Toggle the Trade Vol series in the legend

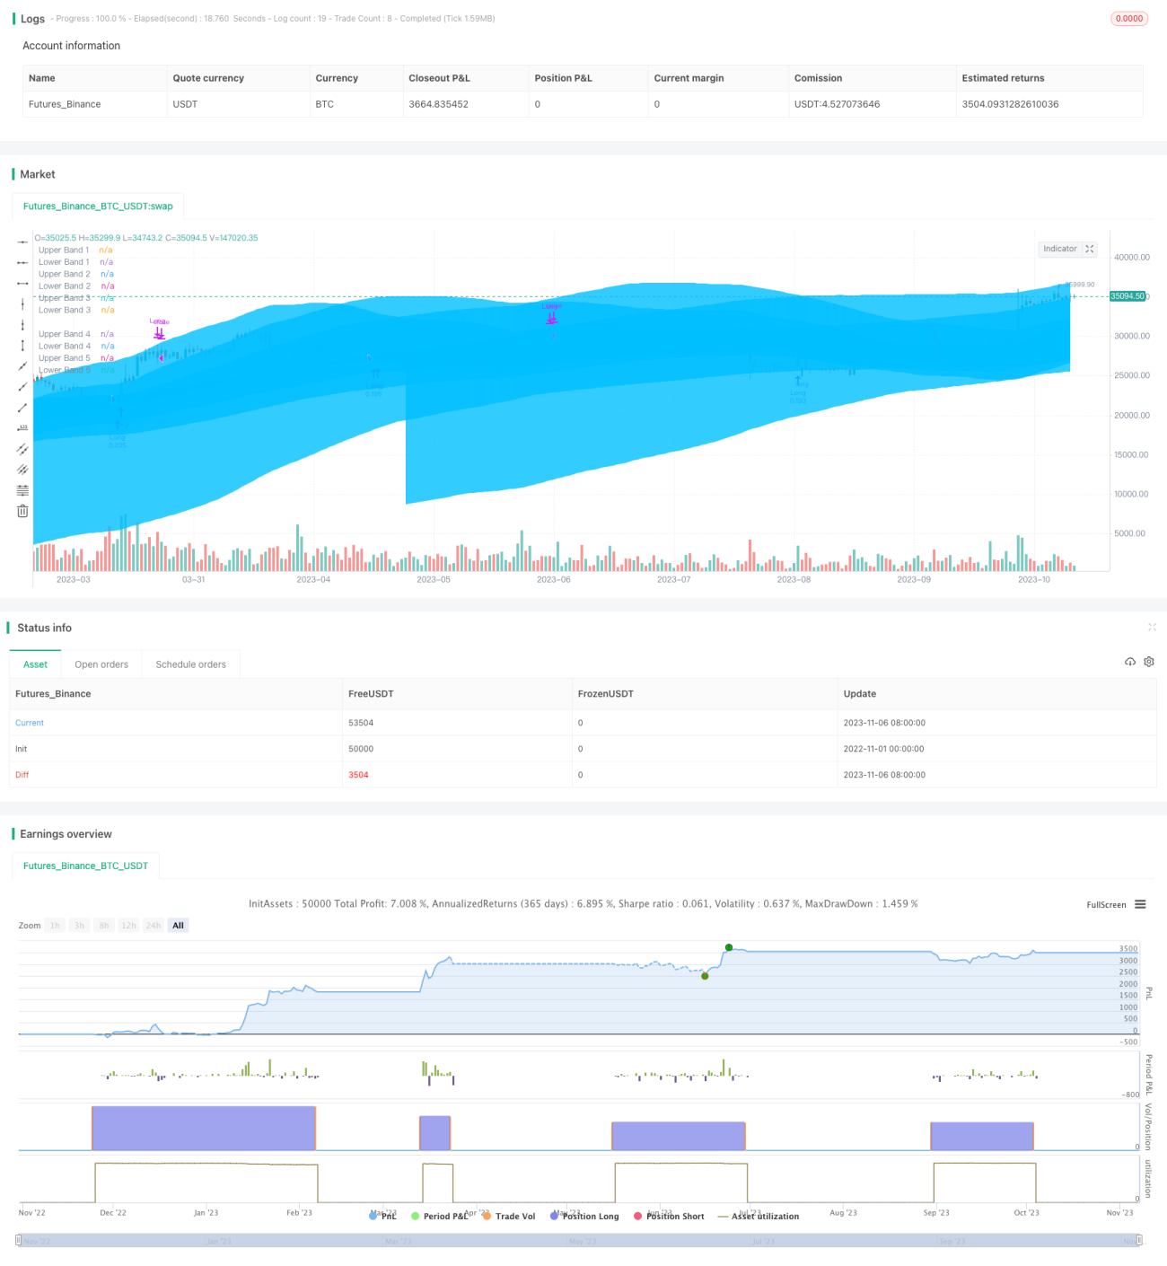tap(509, 1216)
